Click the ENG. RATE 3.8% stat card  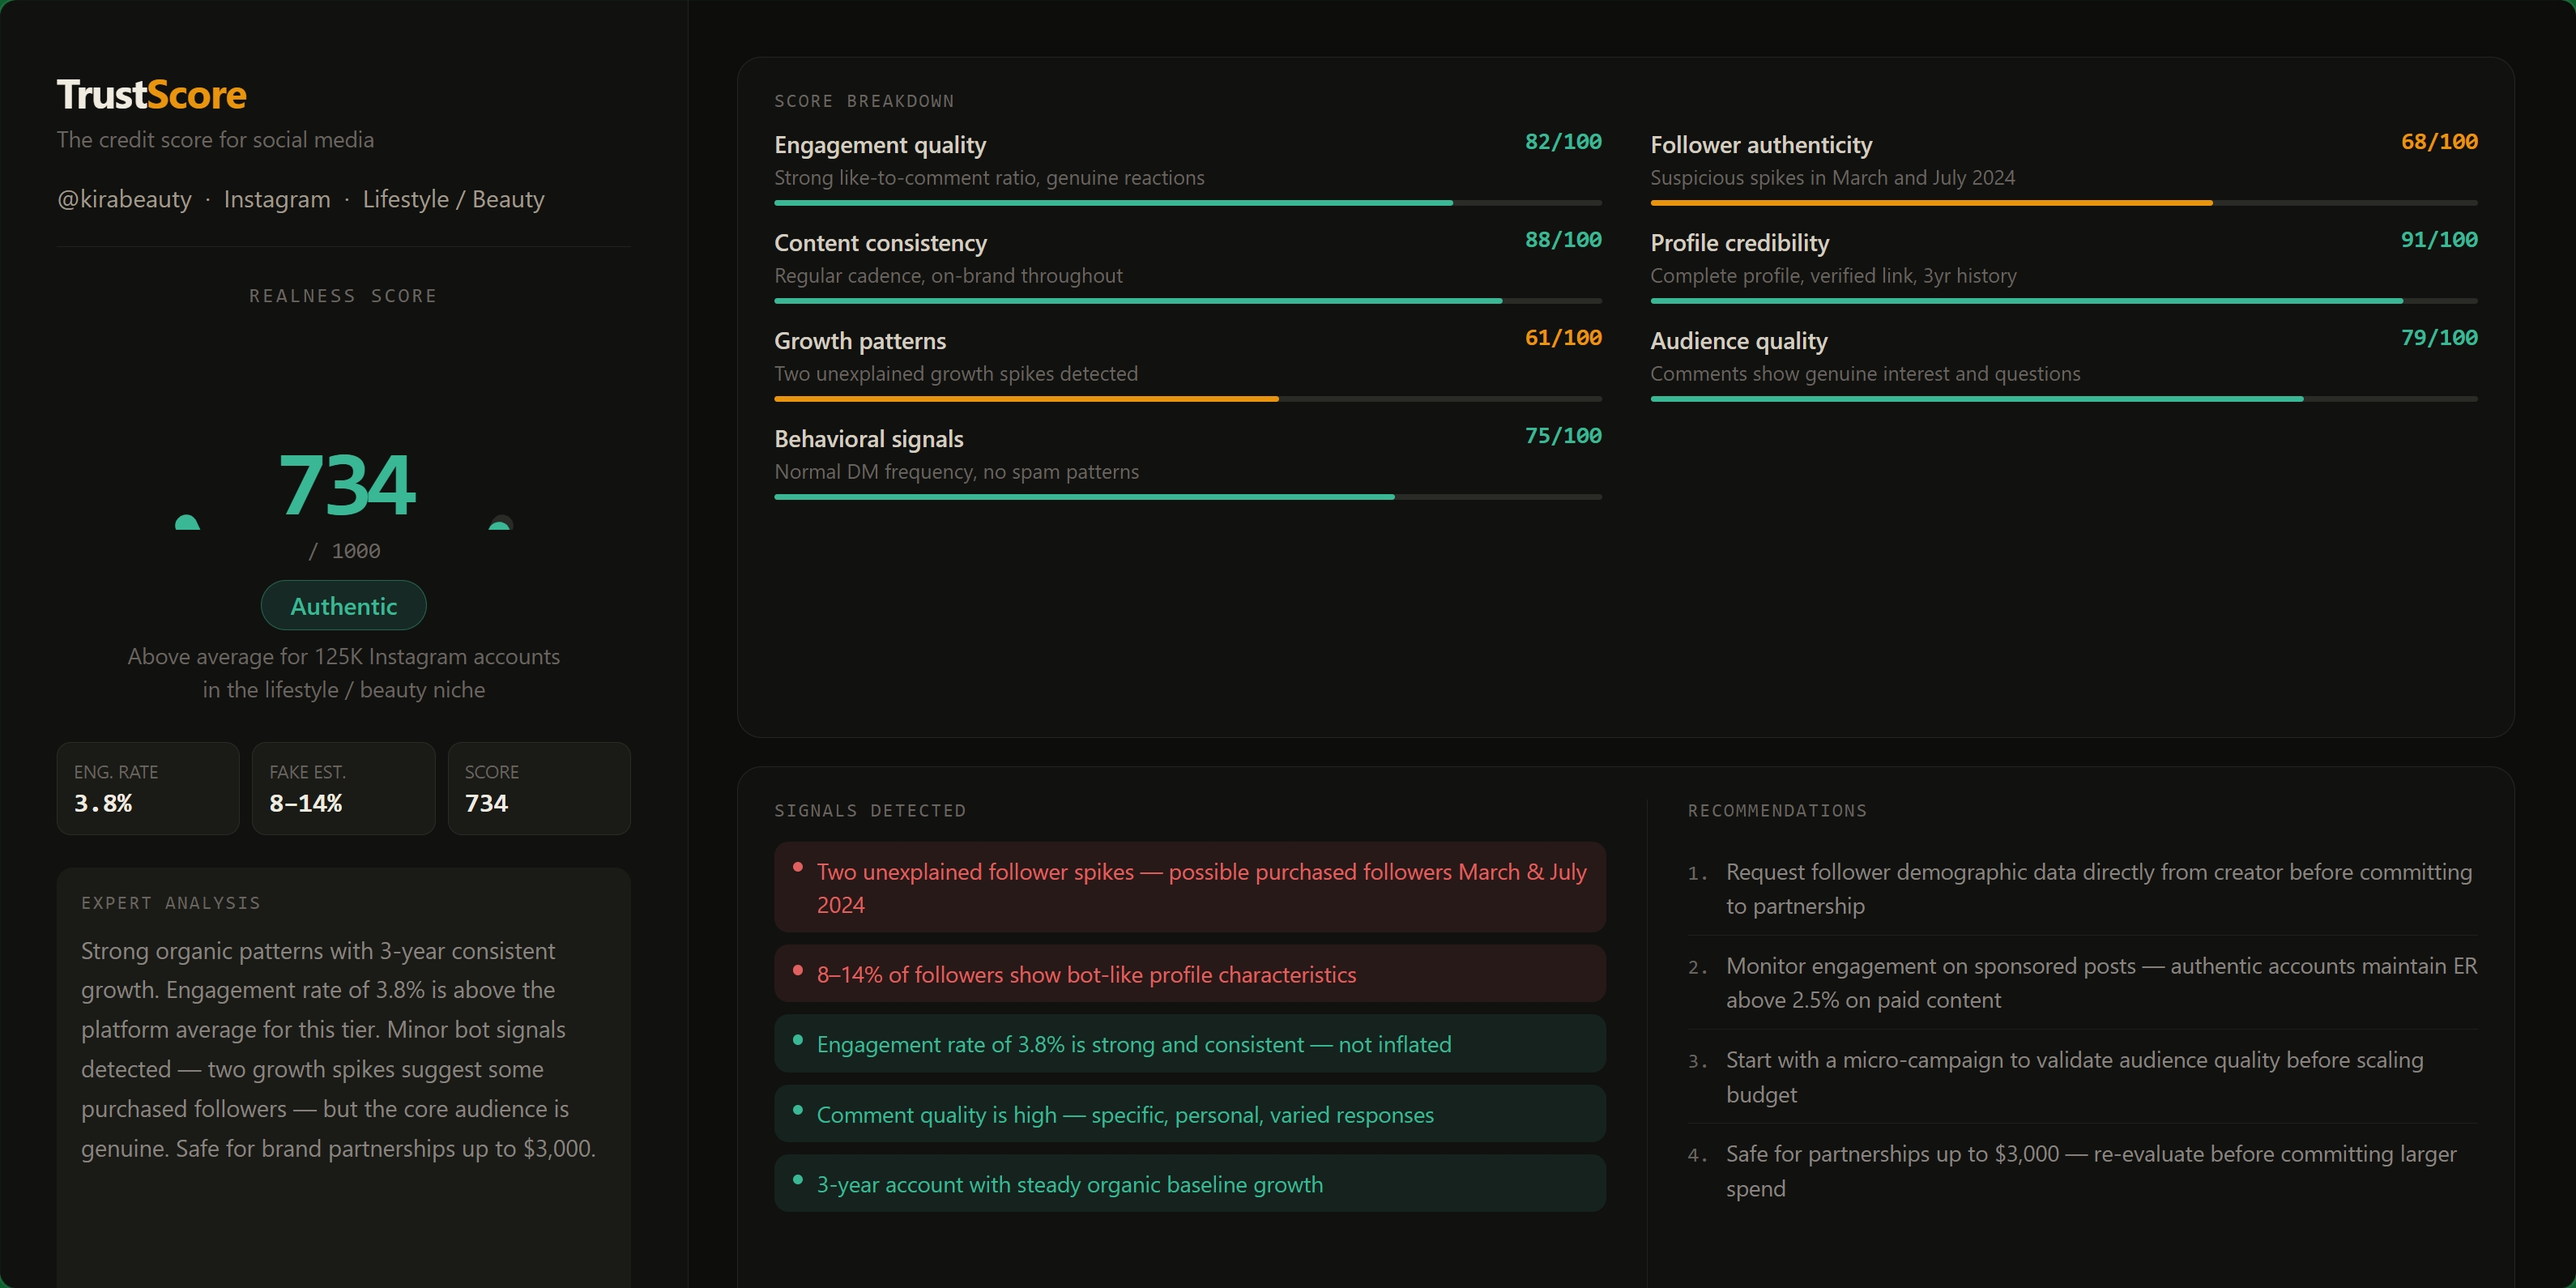click(x=147, y=788)
